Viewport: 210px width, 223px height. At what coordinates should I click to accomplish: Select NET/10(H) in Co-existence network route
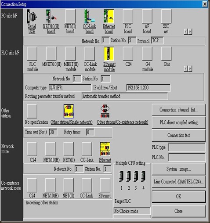pos(50,185)
